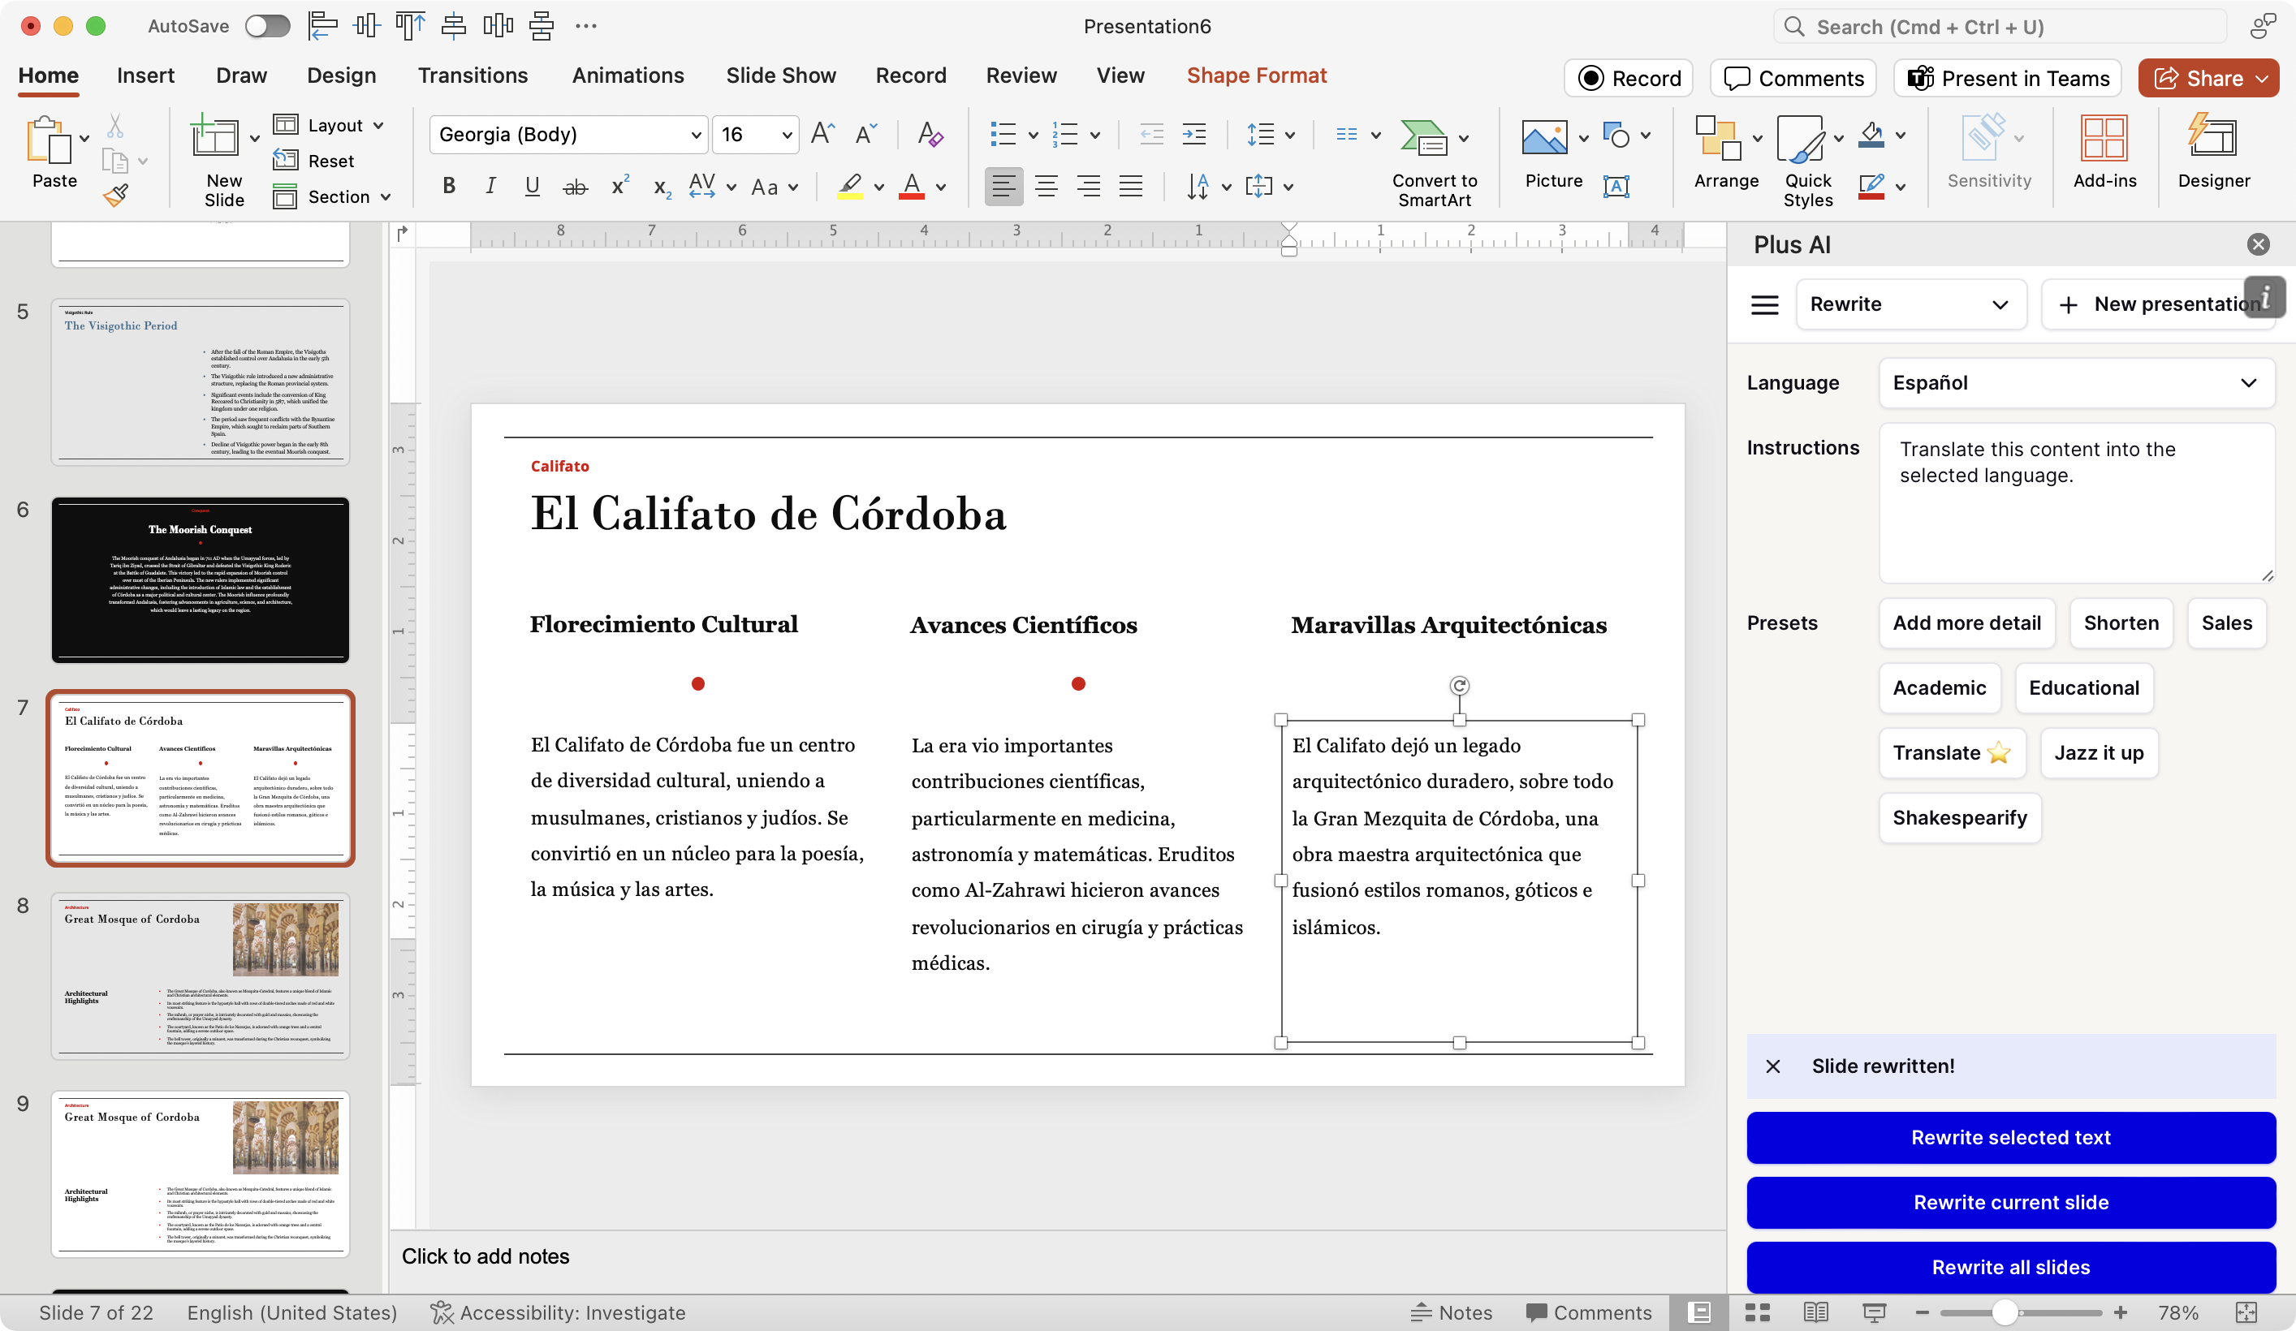This screenshot has width=2296, height=1331.
Task: Open the Plus AI hamburger menu
Action: click(x=1764, y=304)
